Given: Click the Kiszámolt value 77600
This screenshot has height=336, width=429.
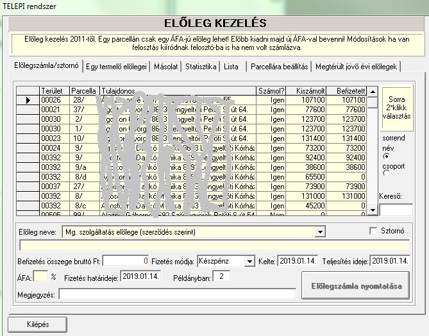Looking at the screenshot, I should pos(306,110).
